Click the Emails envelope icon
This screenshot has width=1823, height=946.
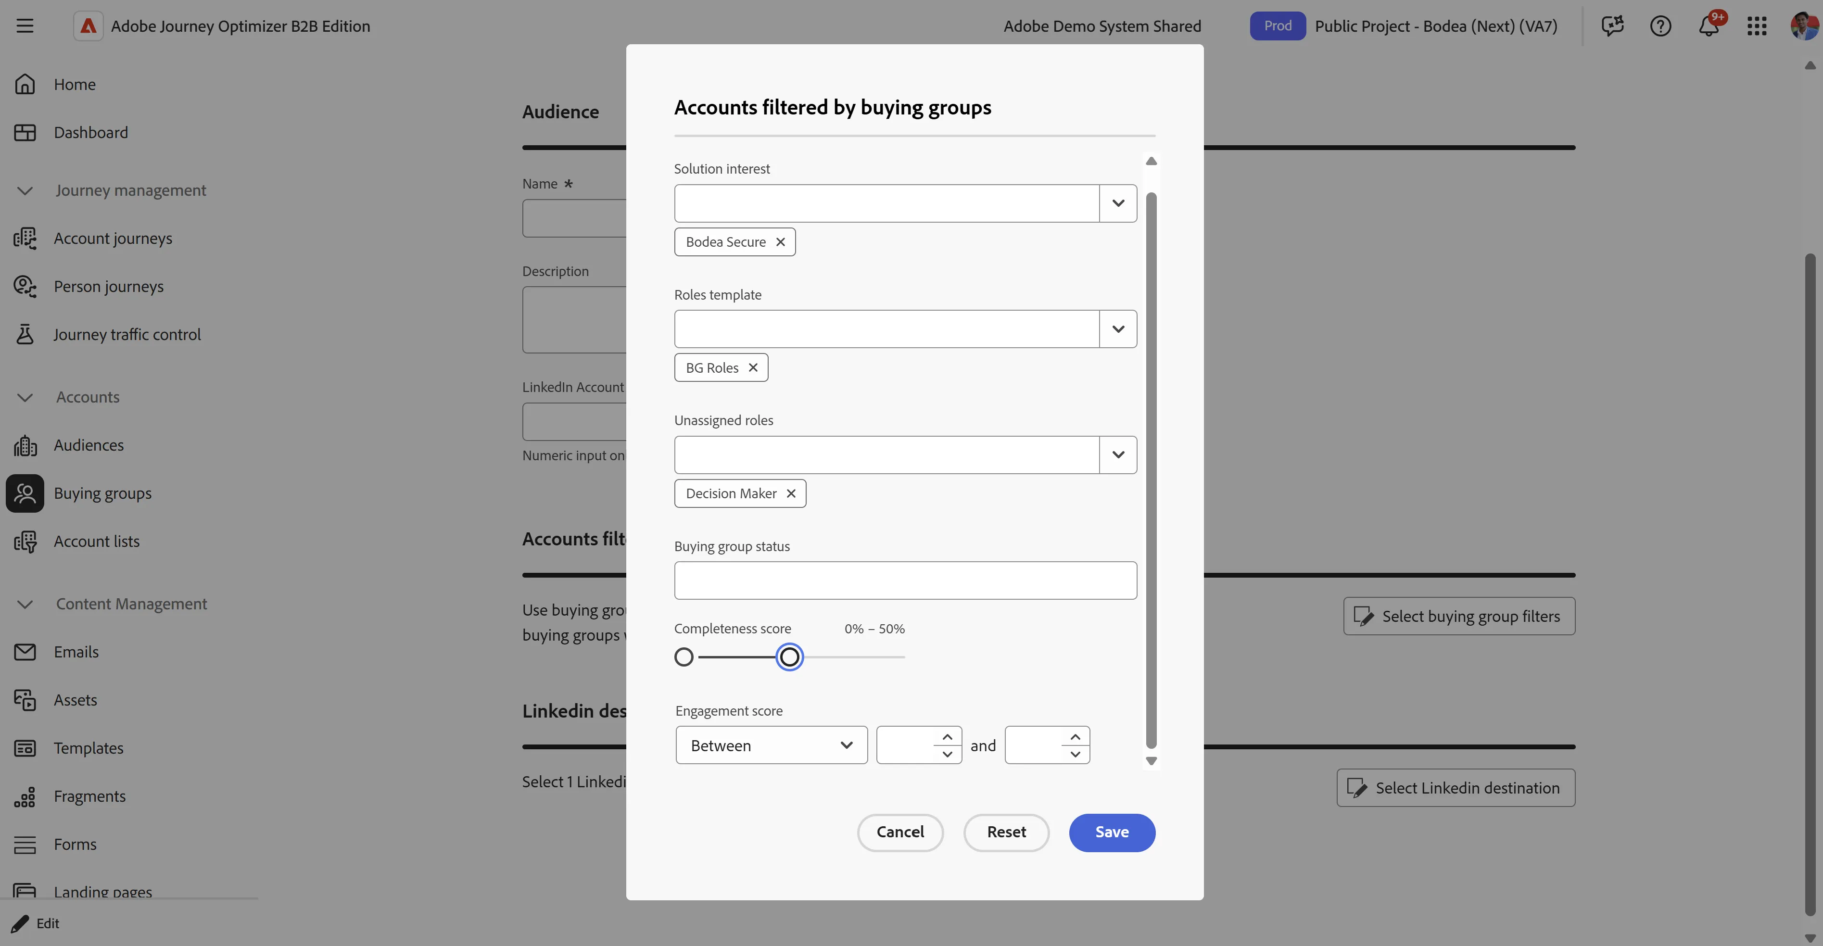(25, 652)
